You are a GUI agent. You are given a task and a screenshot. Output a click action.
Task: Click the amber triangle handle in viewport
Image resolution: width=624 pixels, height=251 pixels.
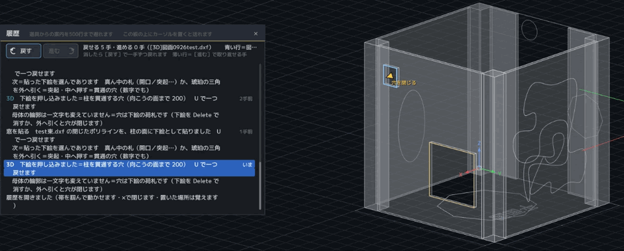point(390,75)
